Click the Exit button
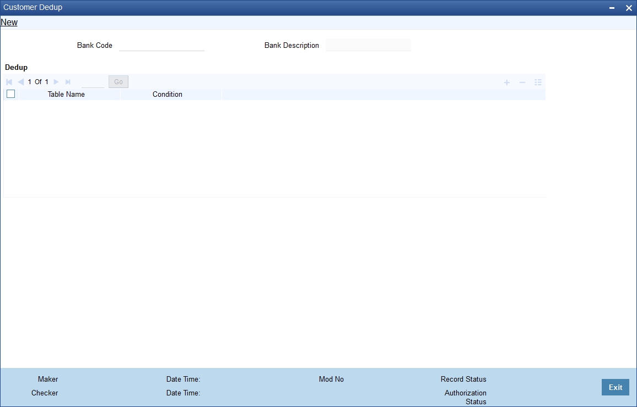 615,387
